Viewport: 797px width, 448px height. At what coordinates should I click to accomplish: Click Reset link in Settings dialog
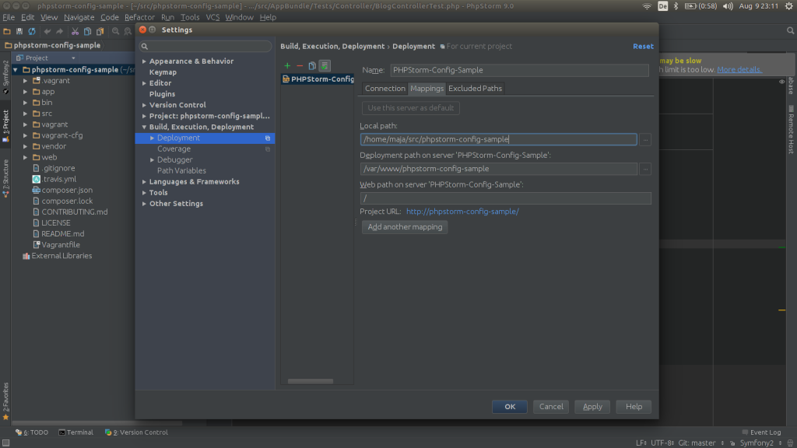pyautogui.click(x=643, y=46)
